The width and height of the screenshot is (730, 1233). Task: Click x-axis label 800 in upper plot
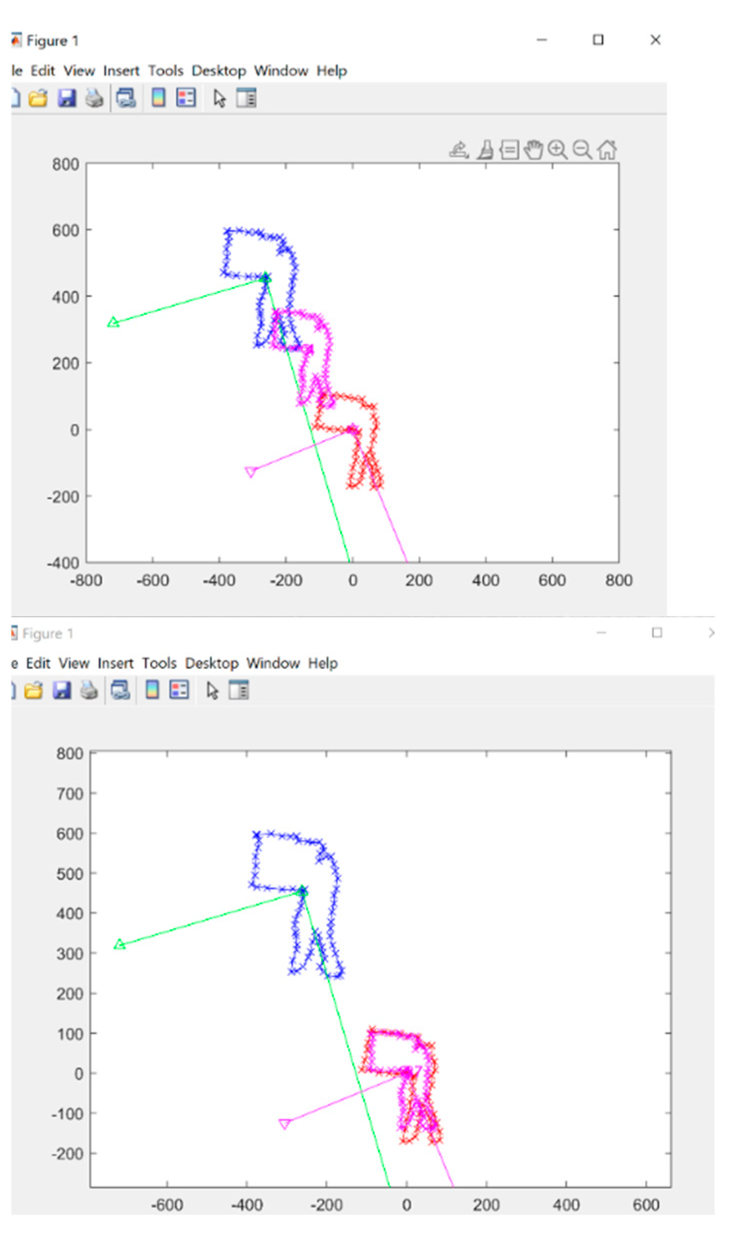619,580
